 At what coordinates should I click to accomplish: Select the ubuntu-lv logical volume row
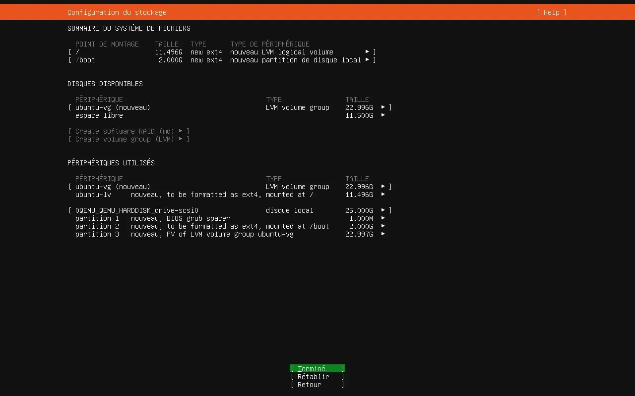230,195
